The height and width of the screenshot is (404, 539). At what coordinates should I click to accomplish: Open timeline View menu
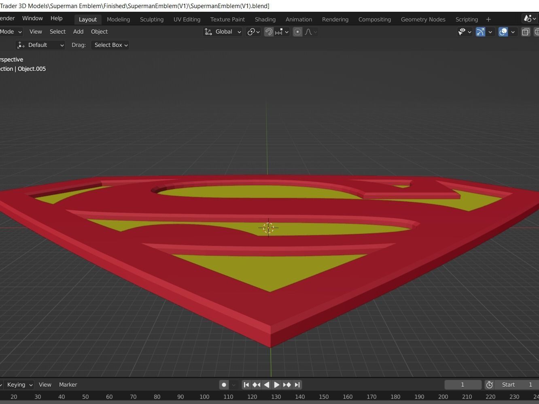45,385
